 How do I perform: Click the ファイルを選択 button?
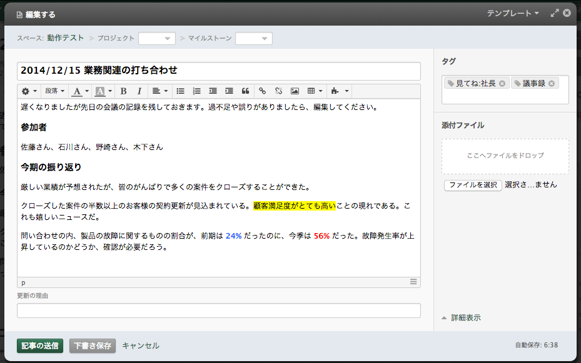473,185
